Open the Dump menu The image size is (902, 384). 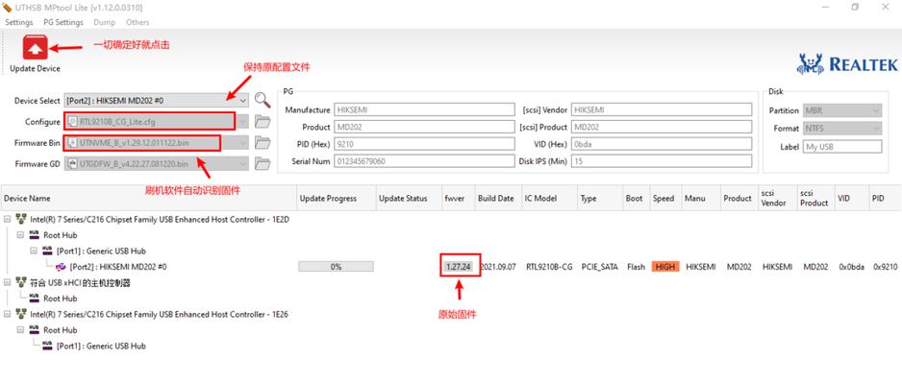pos(104,22)
